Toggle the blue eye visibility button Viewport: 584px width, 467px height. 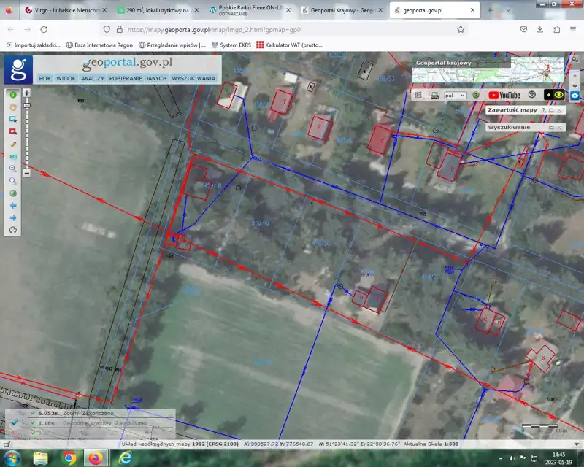(x=575, y=95)
